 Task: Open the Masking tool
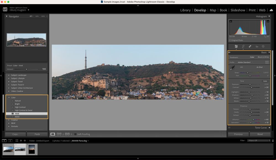click(264, 46)
